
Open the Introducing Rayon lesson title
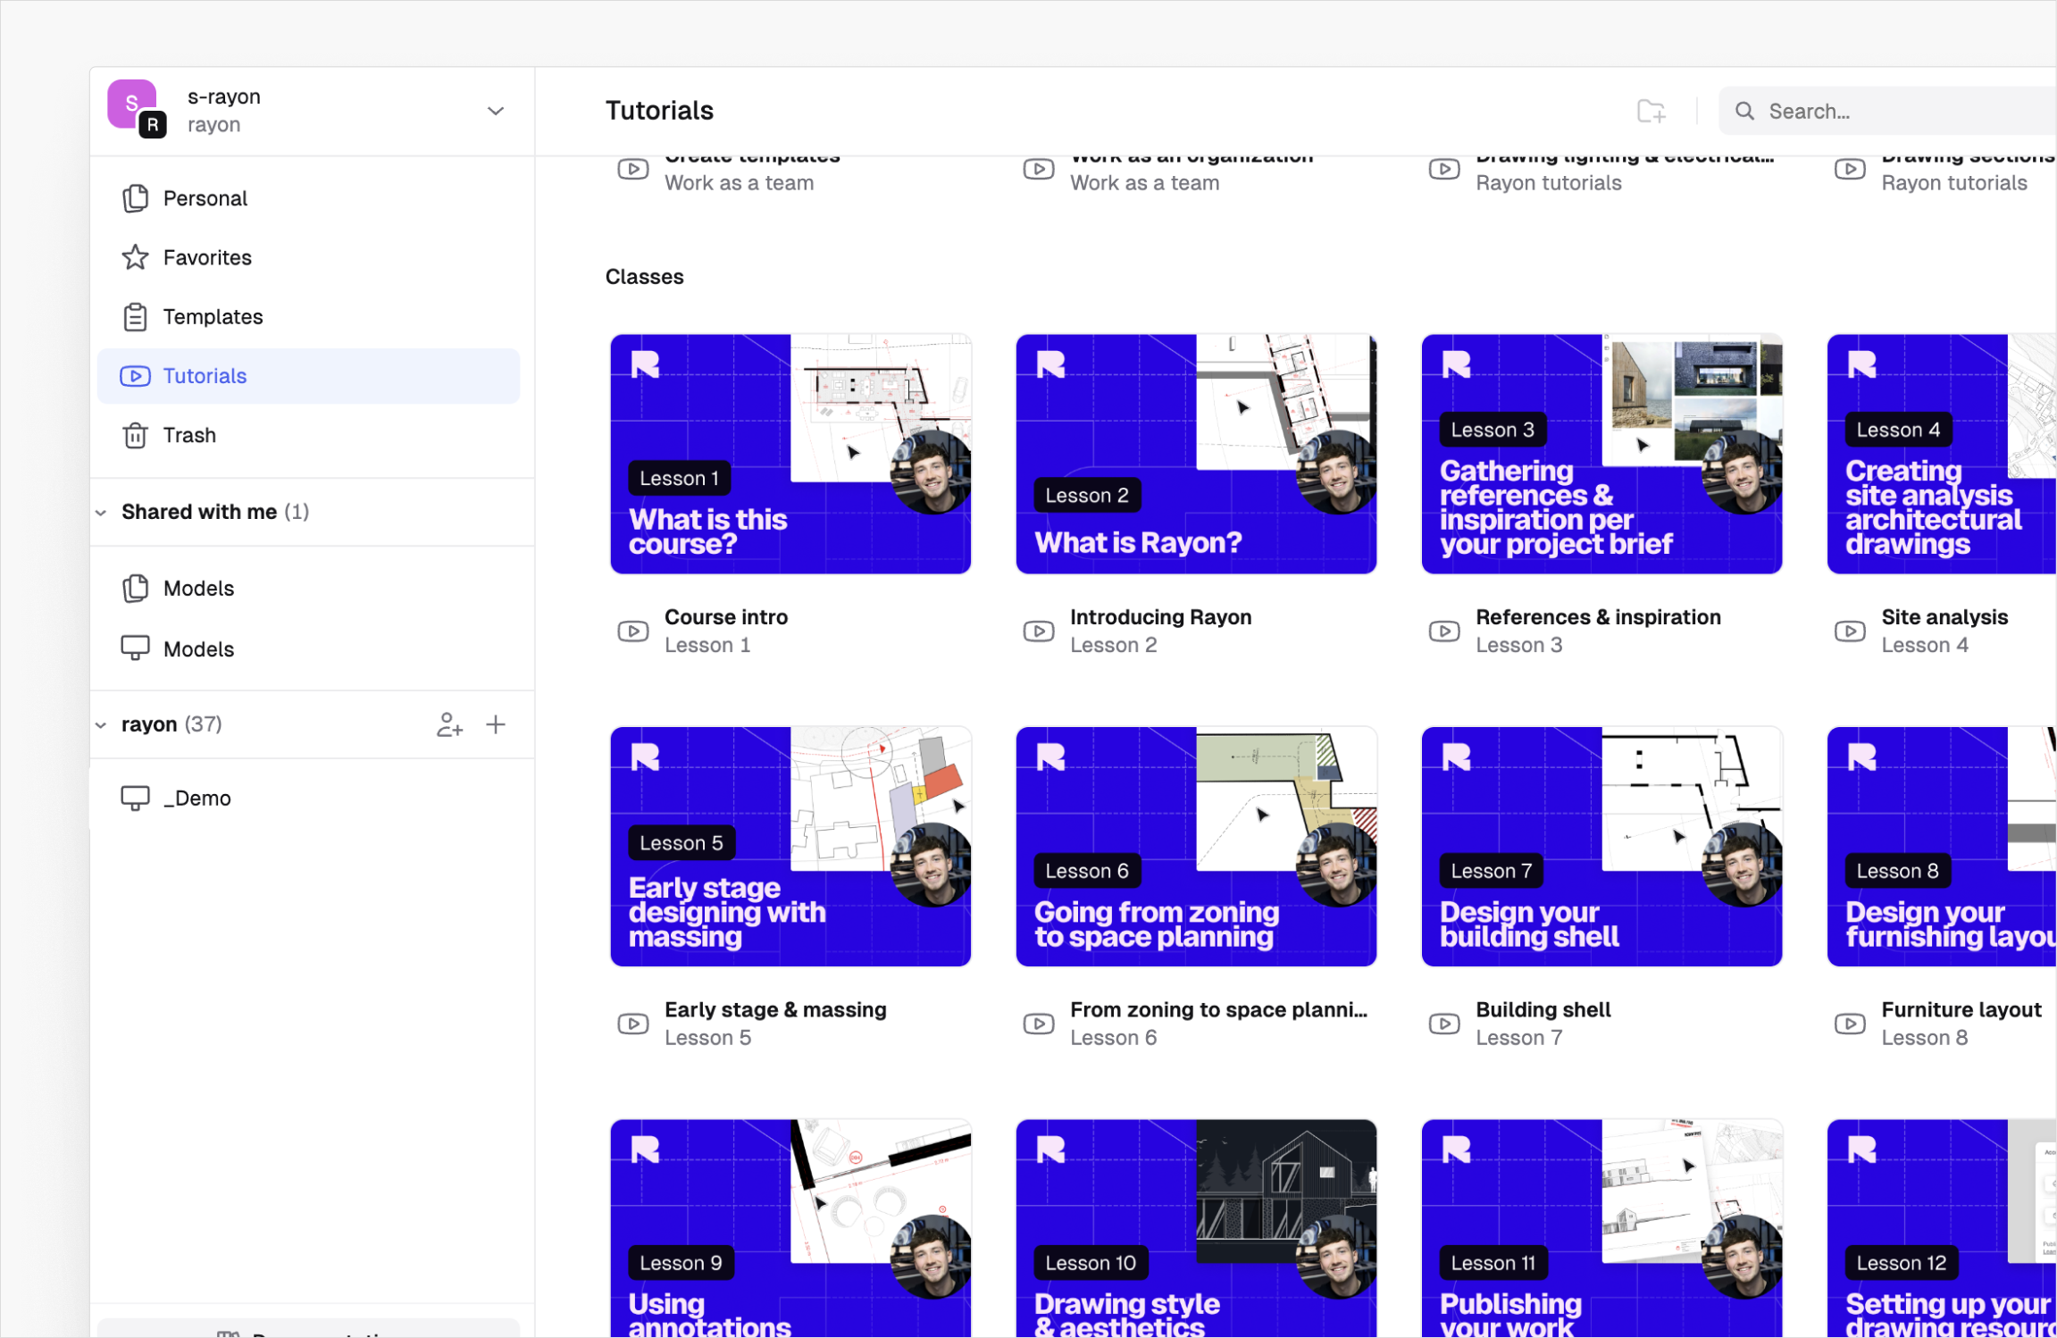[1160, 616]
